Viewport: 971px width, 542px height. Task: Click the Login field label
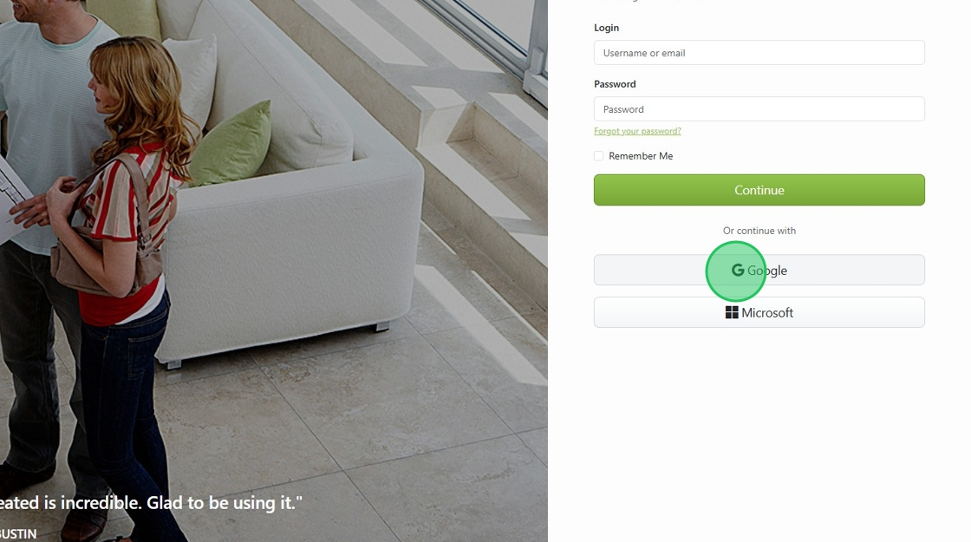[x=606, y=28]
